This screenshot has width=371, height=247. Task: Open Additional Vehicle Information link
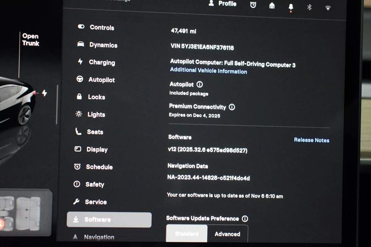pyautogui.click(x=208, y=71)
